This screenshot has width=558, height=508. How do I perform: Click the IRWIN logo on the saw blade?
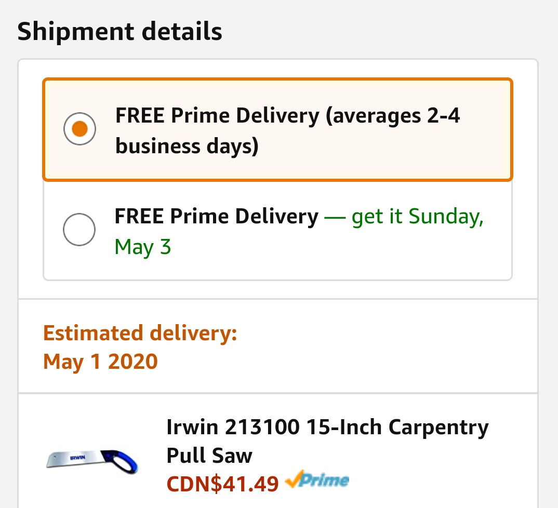tap(78, 457)
